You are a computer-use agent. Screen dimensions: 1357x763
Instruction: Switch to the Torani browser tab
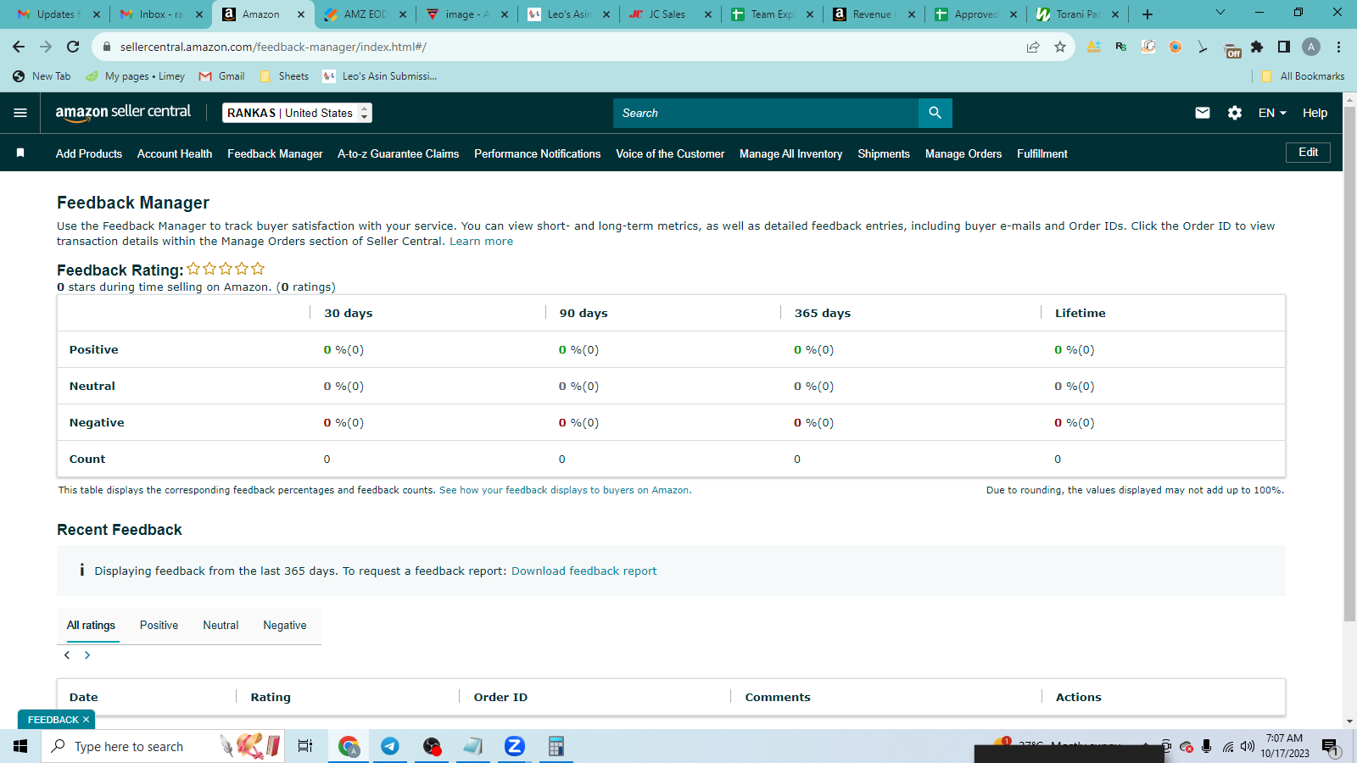click(1077, 14)
